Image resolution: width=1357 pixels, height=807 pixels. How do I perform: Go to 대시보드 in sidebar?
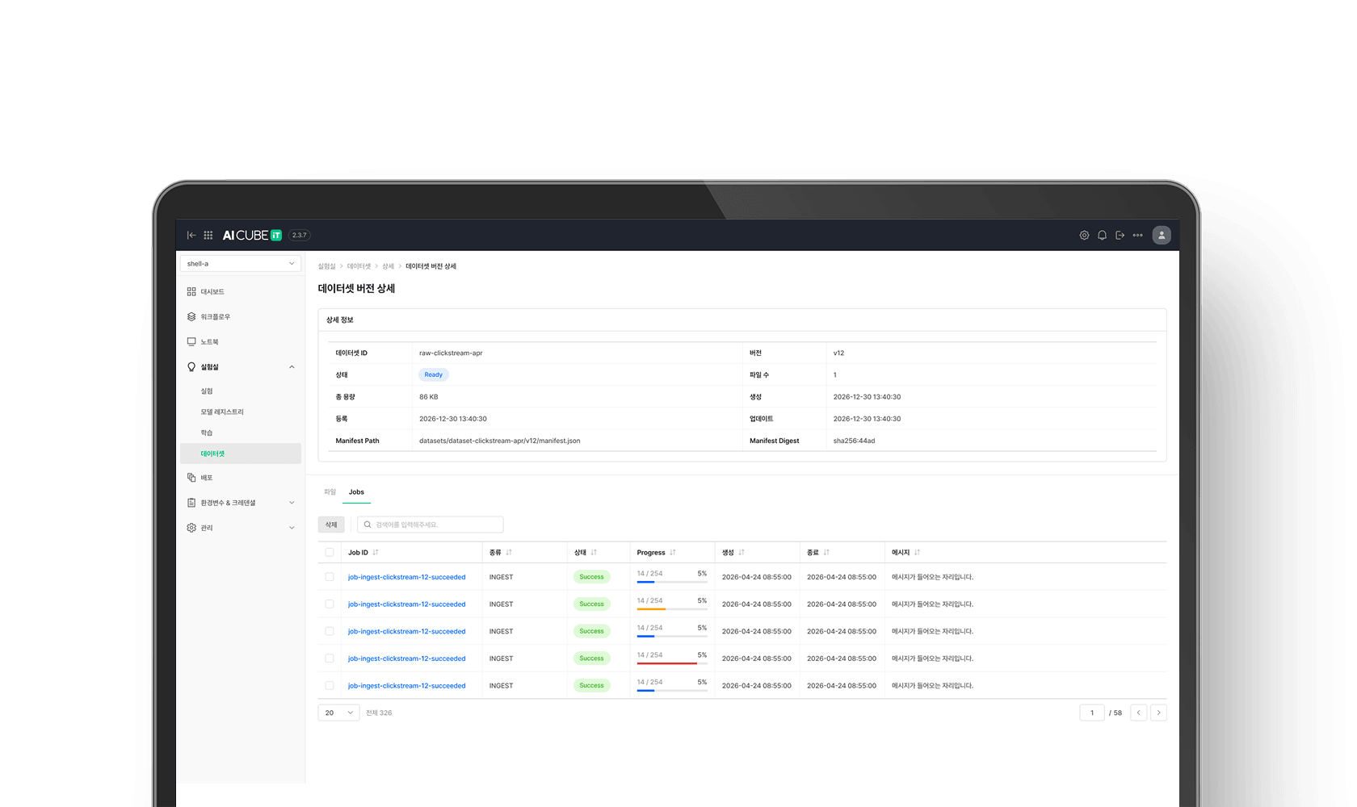pos(241,291)
